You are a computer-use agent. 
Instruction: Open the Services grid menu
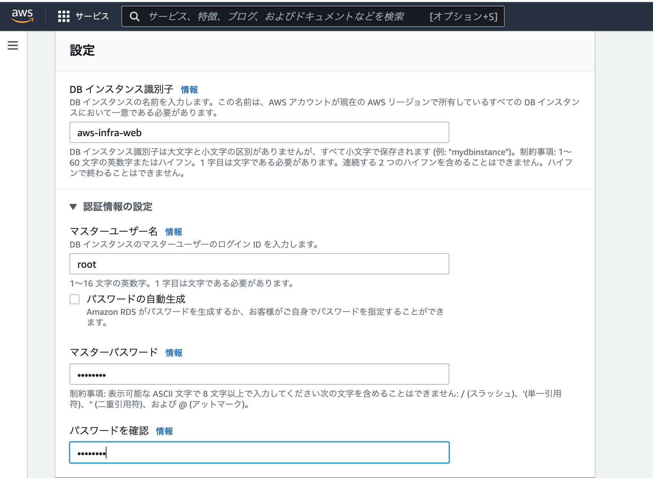pyautogui.click(x=63, y=16)
